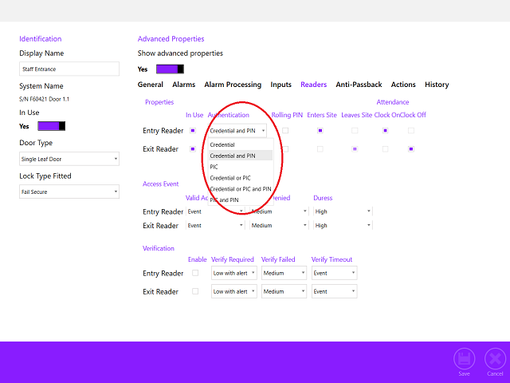The width and height of the screenshot is (510, 383).
Task: Click the Display Name text field
Action: point(69,69)
